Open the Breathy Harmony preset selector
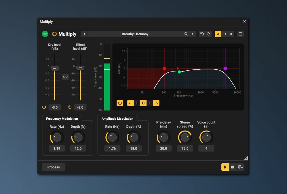The height and width of the screenshot is (194, 287). click(x=135, y=34)
